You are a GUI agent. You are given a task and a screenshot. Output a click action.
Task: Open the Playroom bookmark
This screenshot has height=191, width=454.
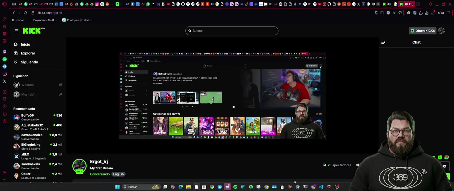coord(45,20)
